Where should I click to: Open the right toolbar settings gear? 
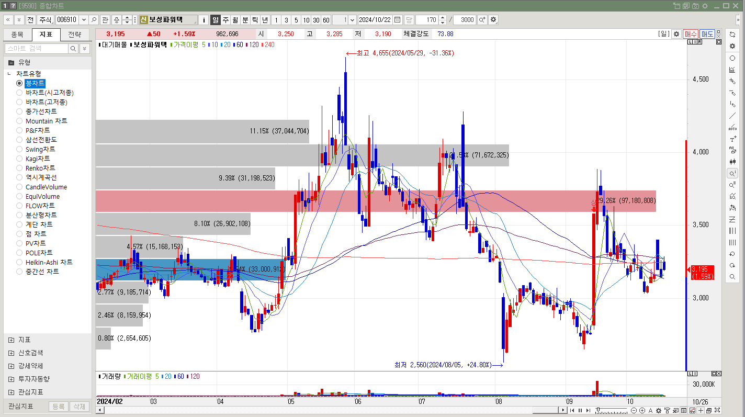pos(732,46)
